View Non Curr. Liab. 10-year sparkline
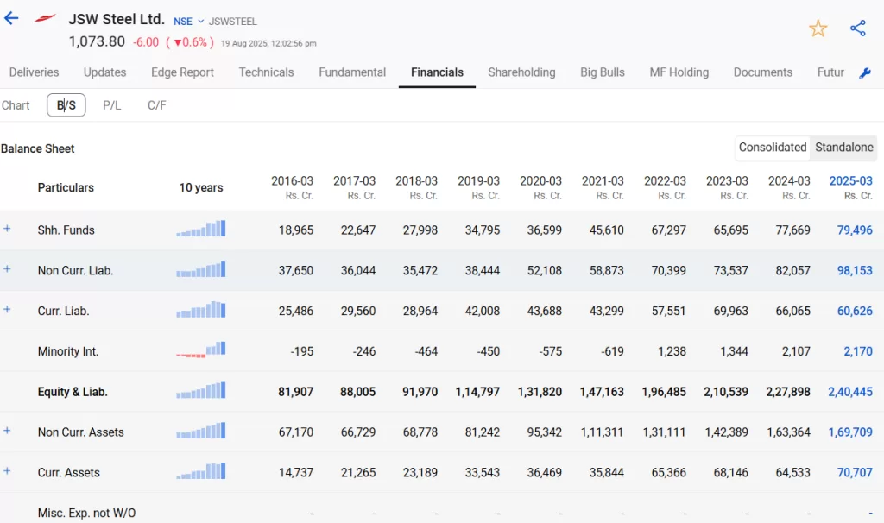 tap(200, 269)
